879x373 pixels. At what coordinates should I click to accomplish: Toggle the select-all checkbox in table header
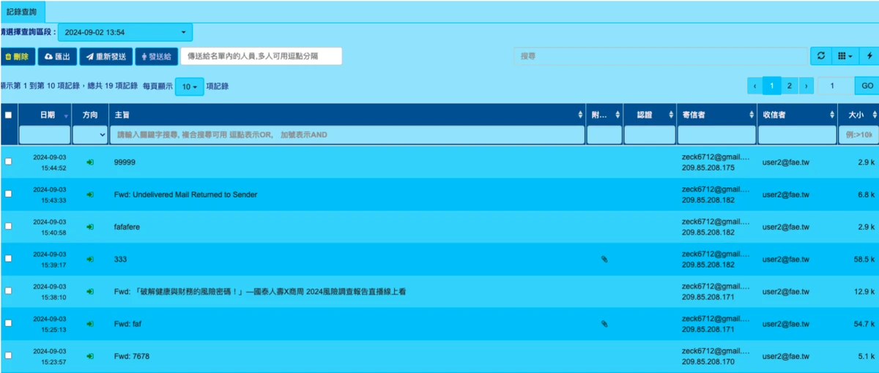8,115
